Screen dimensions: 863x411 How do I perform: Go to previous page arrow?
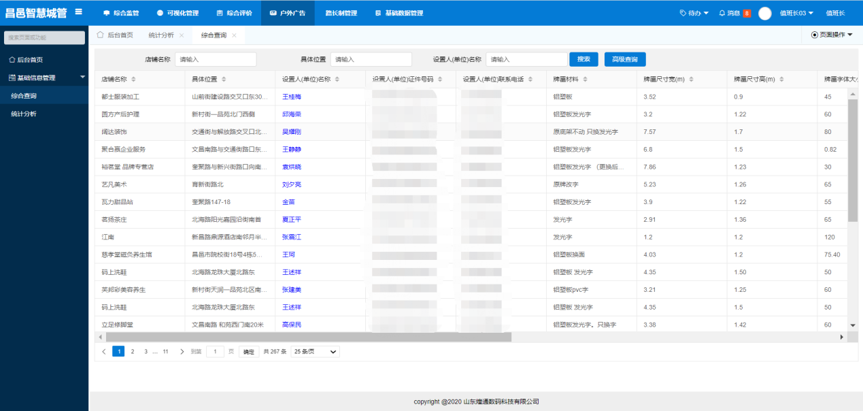click(x=103, y=352)
